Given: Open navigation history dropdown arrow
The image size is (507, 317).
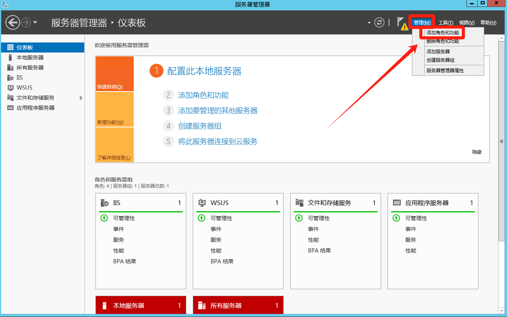Looking at the screenshot, I should [x=35, y=22].
